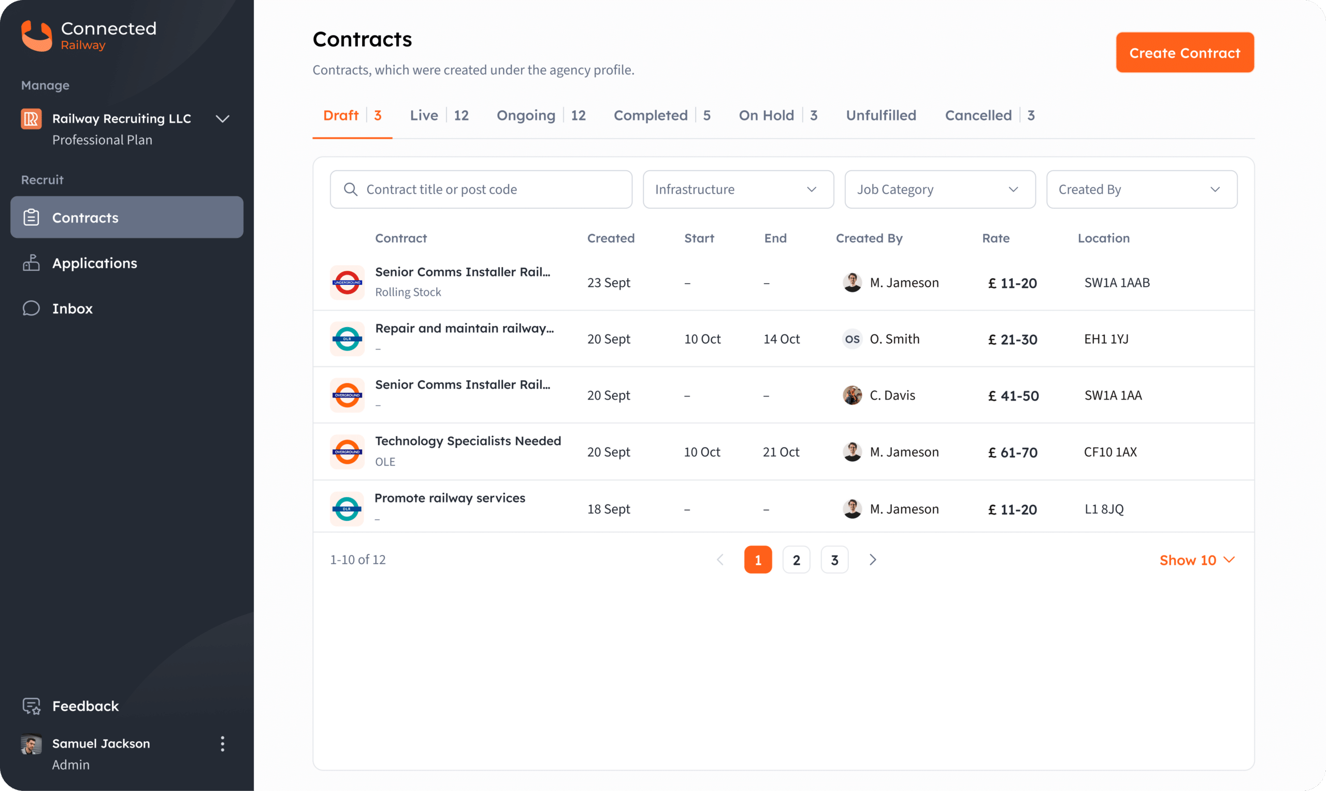Click the Connected Railway logo icon
The height and width of the screenshot is (791, 1326).
36,36
